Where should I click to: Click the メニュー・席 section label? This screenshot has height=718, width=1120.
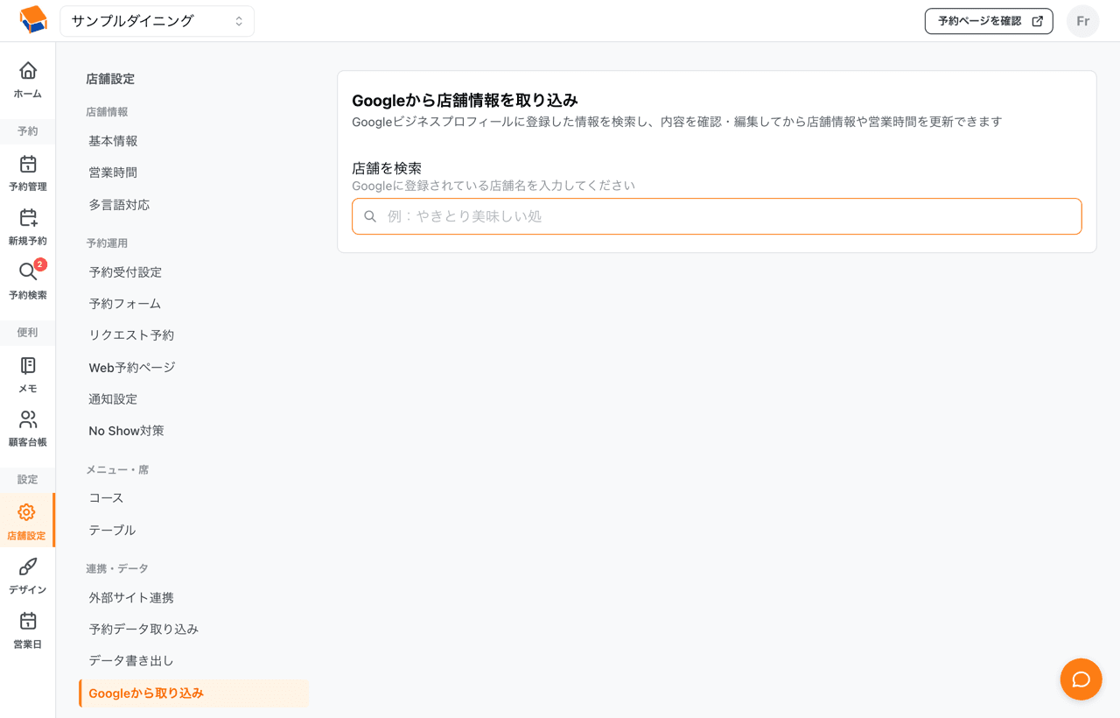117,470
